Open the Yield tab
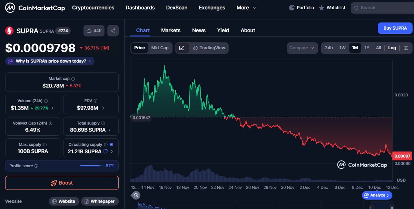Image resolution: width=414 pixels, height=209 pixels. click(x=223, y=30)
